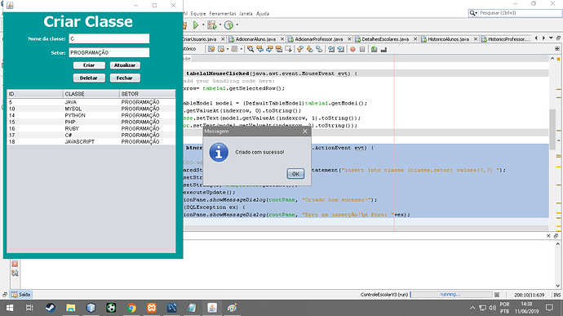Click the Atualizar button
The width and height of the screenshot is (563, 316).
click(125, 65)
